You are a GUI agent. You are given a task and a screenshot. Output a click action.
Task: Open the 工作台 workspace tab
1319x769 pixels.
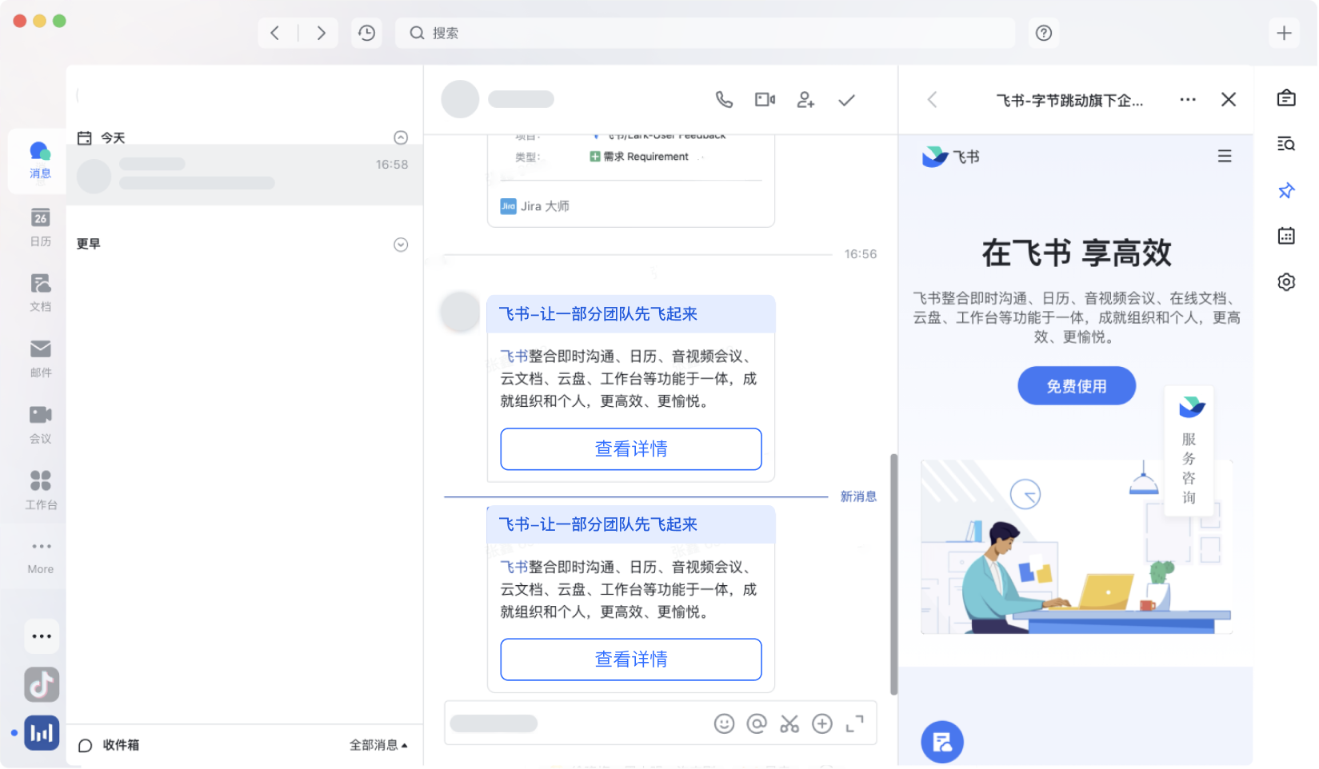pos(41,489)
